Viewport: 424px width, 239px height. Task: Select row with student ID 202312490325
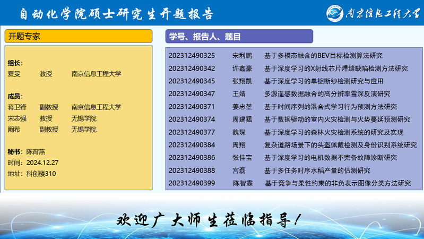point(192,55)
